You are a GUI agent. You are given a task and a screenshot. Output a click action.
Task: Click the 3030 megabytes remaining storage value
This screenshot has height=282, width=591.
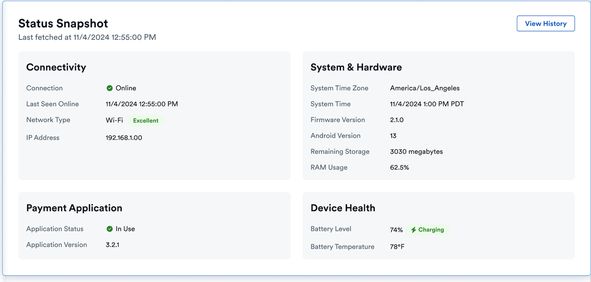(416, 152)
